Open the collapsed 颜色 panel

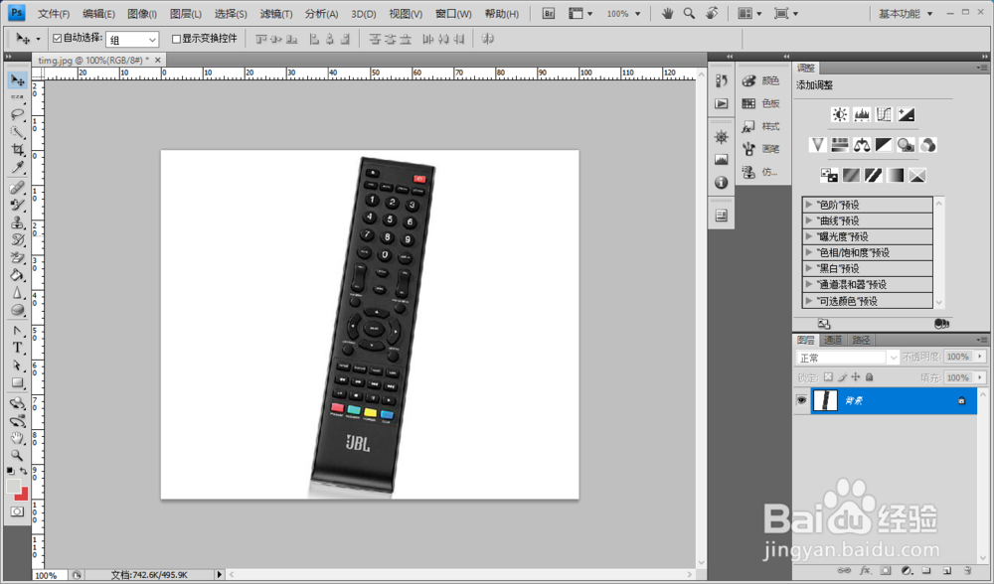761,80
